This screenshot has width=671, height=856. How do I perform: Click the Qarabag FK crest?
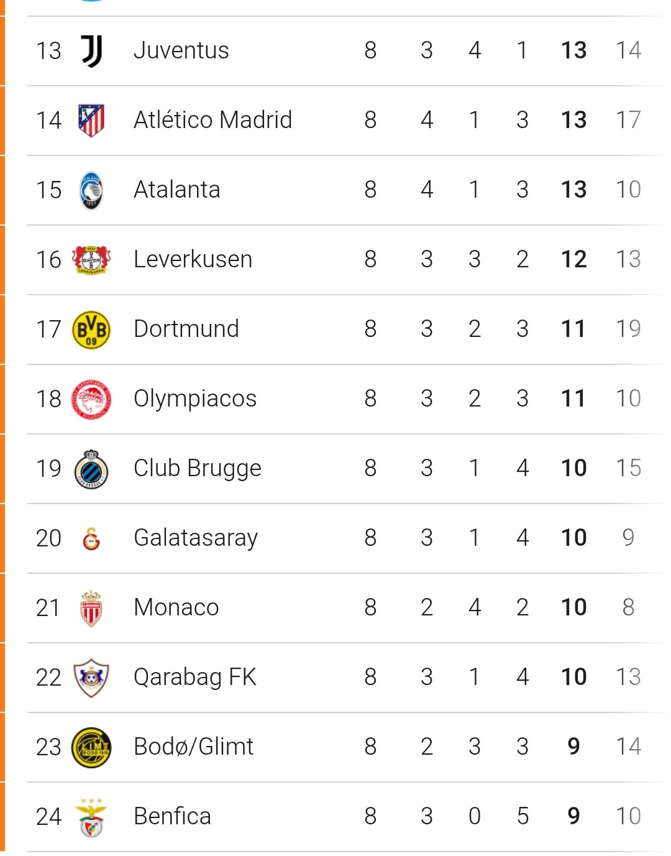(x=91, y=678)
